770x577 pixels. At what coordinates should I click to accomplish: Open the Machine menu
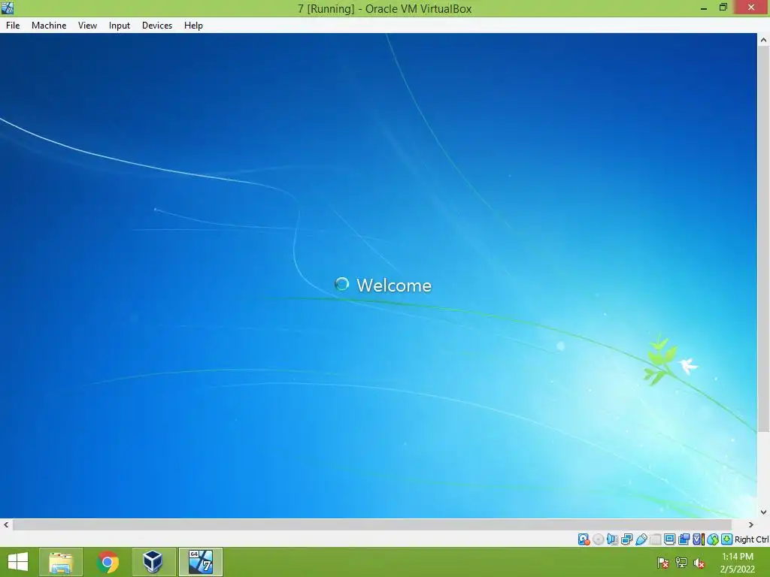coord(49,26)
